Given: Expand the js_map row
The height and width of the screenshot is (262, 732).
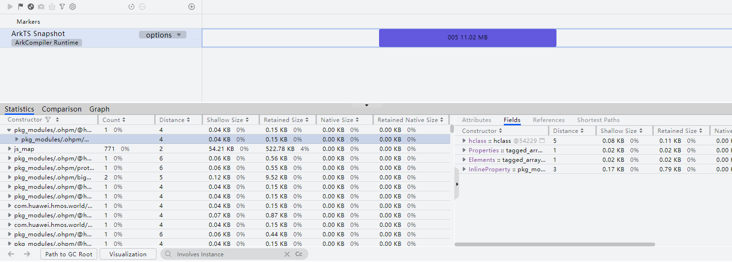Looking at the screenshot, I should tap(9, 149).
